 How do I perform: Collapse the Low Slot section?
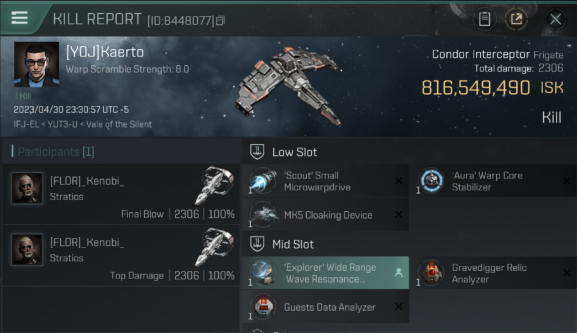click(x=257, y=152)
